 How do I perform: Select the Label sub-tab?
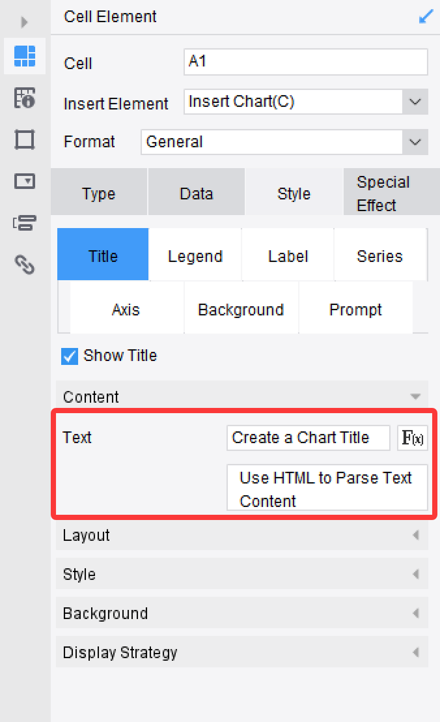288,255
